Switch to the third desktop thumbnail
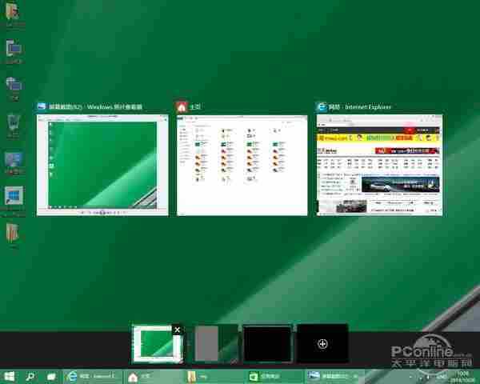This screenshot has width=480, height=384. coord(269,343)
